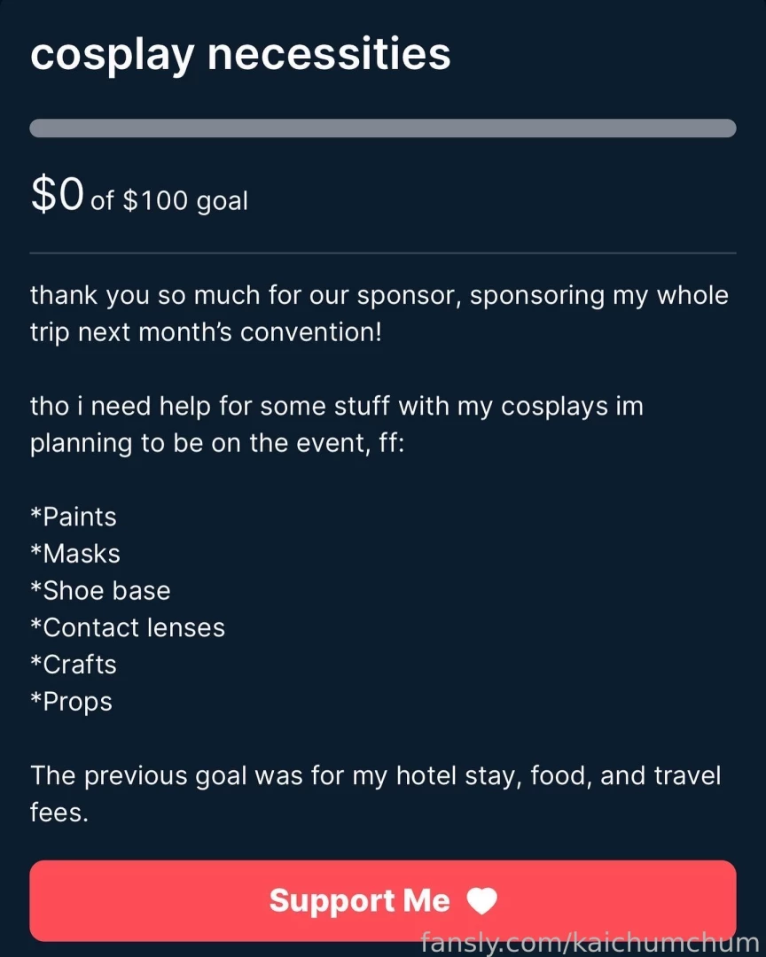Screen dimensions: 766x957
Task: Click the "previous goal" note paragraph
Action: pos(375,794)
